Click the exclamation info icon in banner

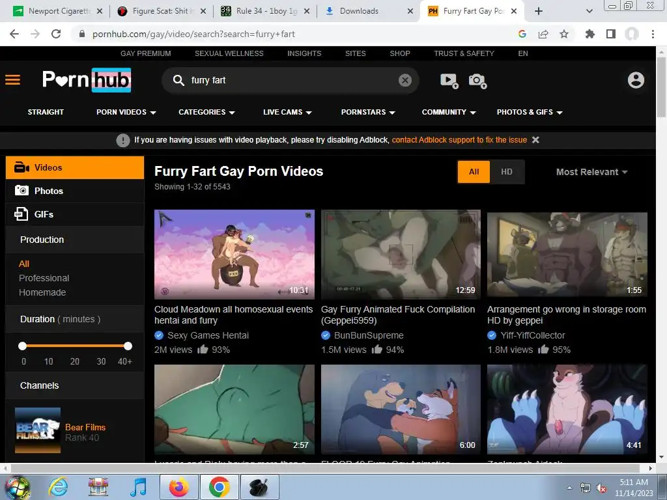coord(123,140)
